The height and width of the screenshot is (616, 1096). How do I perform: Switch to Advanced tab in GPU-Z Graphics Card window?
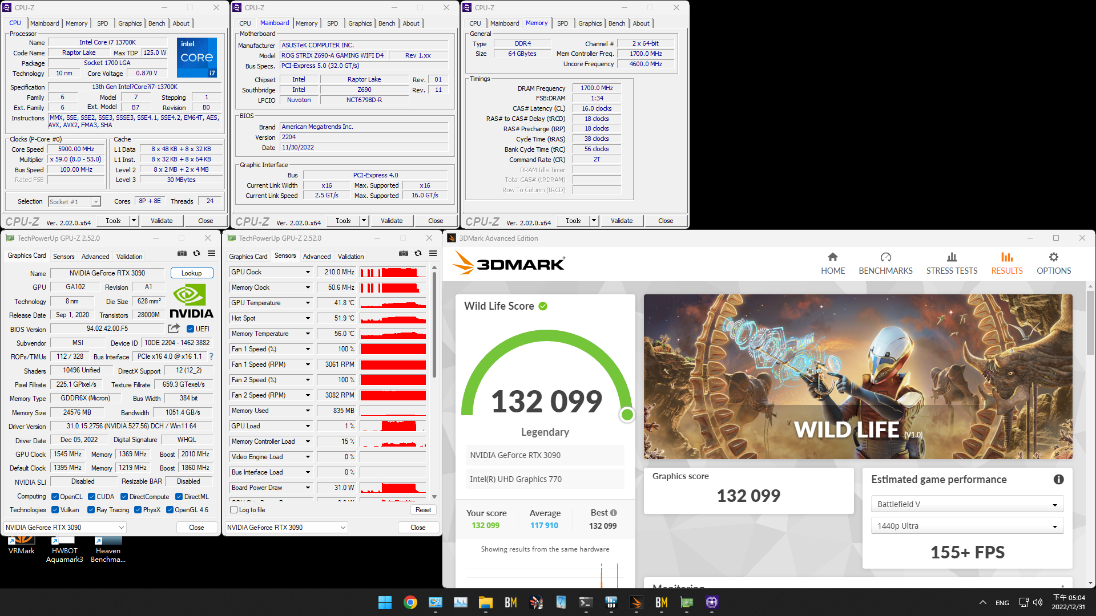coord(95,257)
